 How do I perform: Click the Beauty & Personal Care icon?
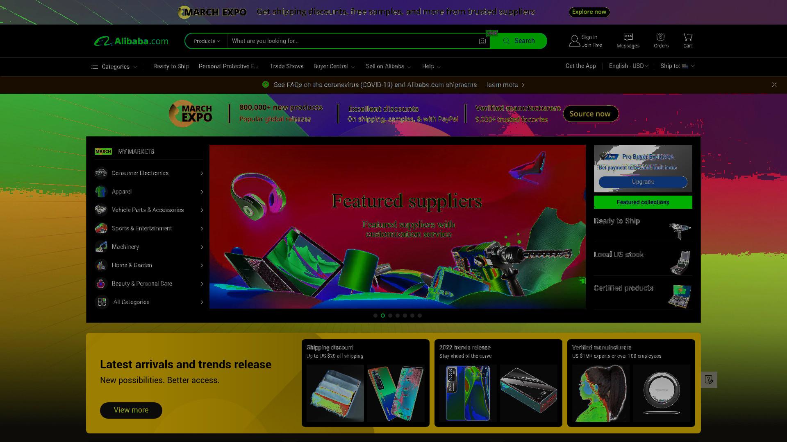[x=101, y=284]
